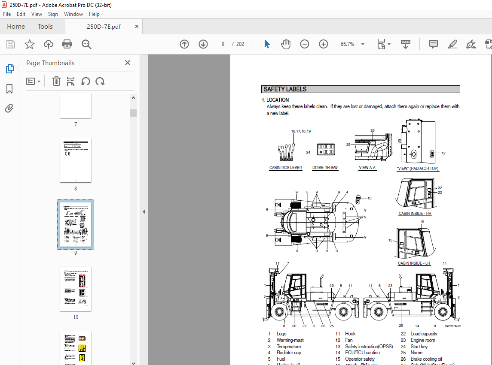This screenshot has height=365, width=492.
Task: Switch to the Tools tab
Action: [x=45, y=27]
